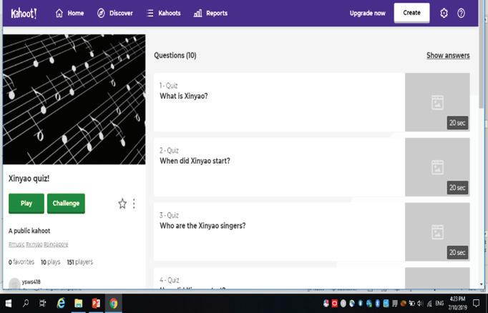Open question 3 'Who are the Xinyao singers?'

[279, 232]
